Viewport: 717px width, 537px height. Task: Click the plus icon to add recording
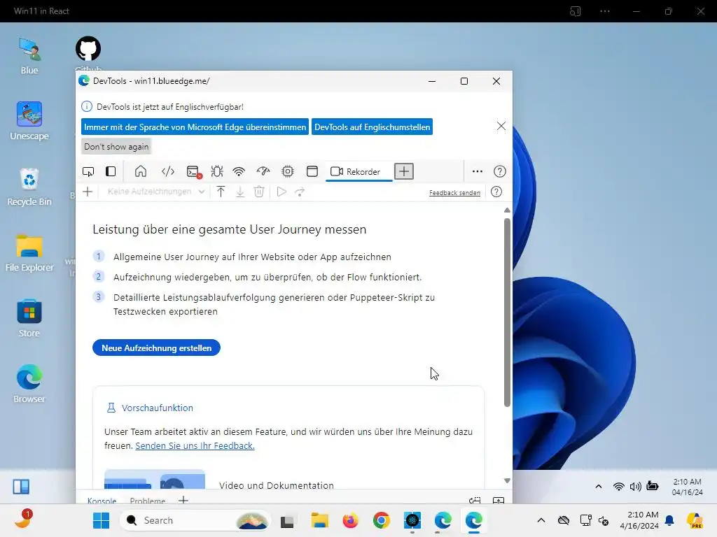pos(88,192)
